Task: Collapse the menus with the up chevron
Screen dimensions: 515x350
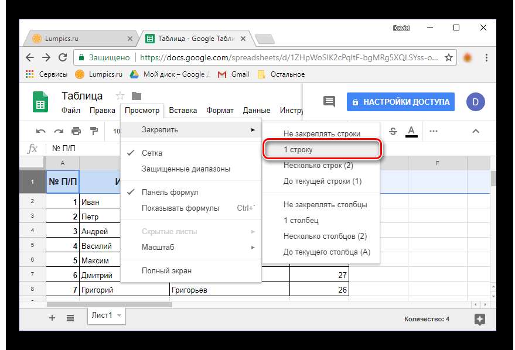Action: click(x=476, y=131)
